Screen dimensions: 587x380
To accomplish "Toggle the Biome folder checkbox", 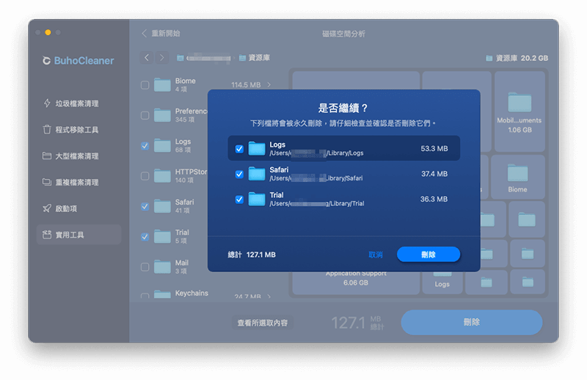I will pyautogui.click(x=145, y=85).
